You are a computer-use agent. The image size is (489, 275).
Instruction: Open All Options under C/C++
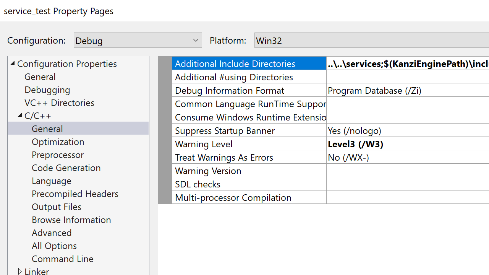click(54, 246)
